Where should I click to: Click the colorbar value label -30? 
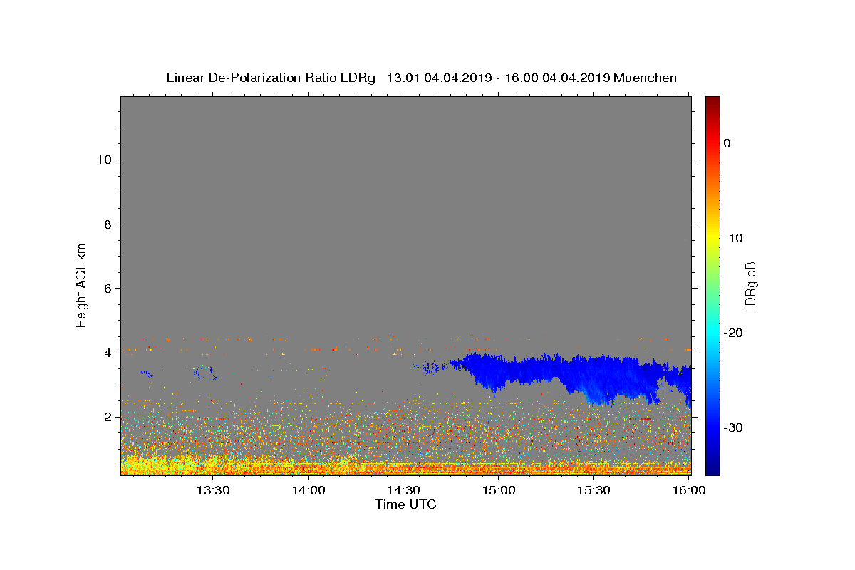(733, 427)
